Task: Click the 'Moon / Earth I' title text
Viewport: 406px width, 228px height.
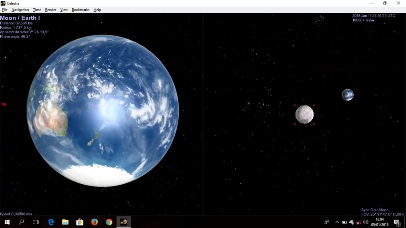Action: pyautogui.click(x=20, y=18)
